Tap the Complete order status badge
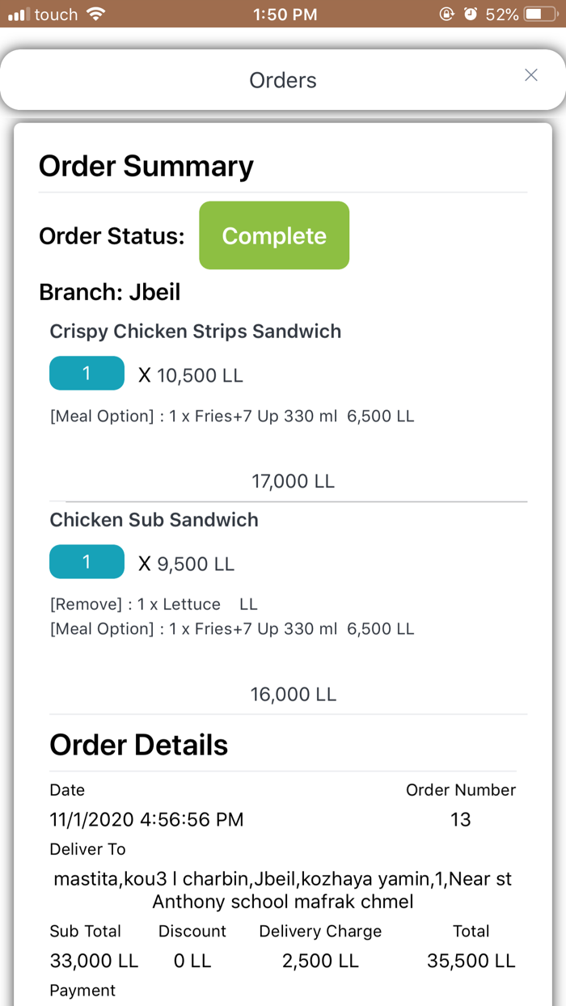566x1006 pixels. pyautogui.click(x=274, y=235)
